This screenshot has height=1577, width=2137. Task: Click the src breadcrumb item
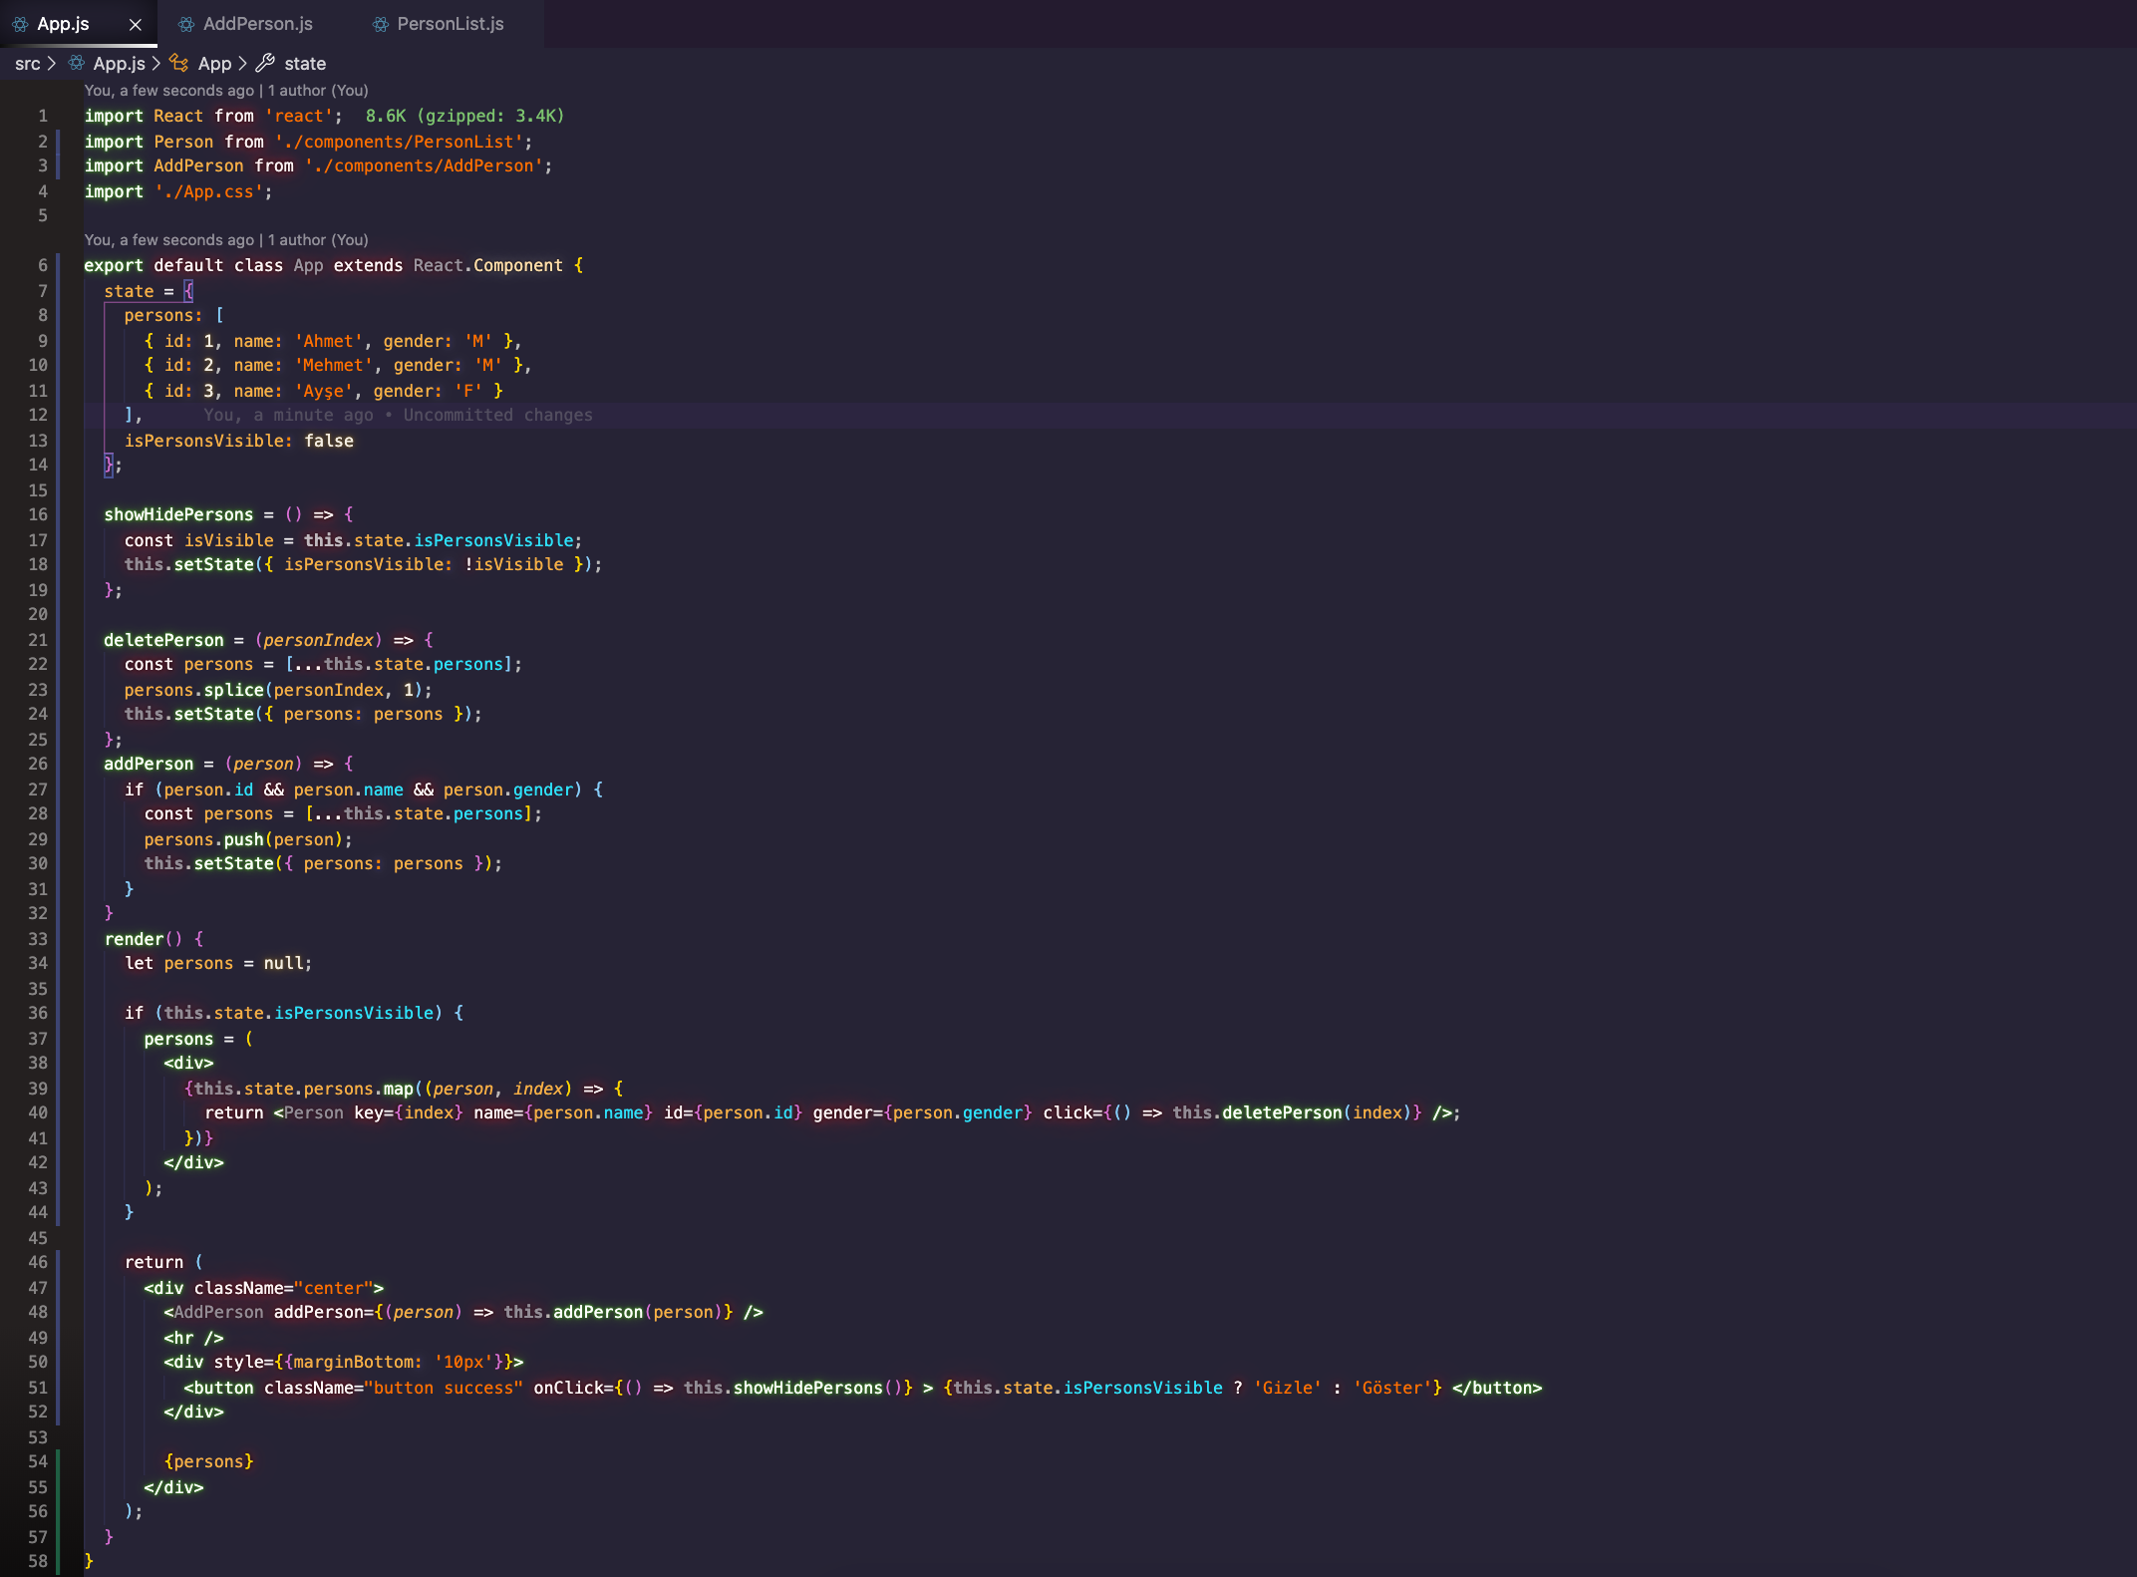pos(25,63)
